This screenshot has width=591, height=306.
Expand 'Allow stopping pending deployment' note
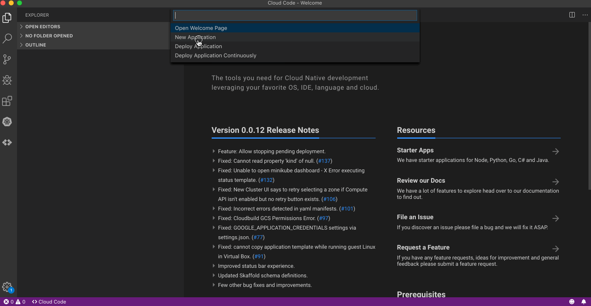click(214, 152)
